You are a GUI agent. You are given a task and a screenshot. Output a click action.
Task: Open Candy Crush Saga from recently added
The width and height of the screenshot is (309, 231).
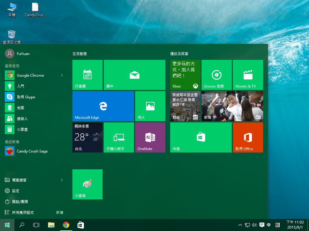pos(35,151)
